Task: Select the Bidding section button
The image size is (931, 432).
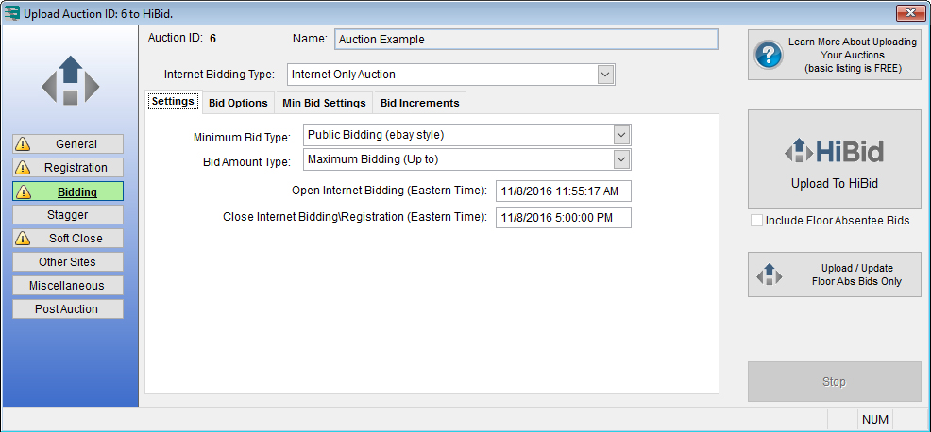Action: [68, 191]
